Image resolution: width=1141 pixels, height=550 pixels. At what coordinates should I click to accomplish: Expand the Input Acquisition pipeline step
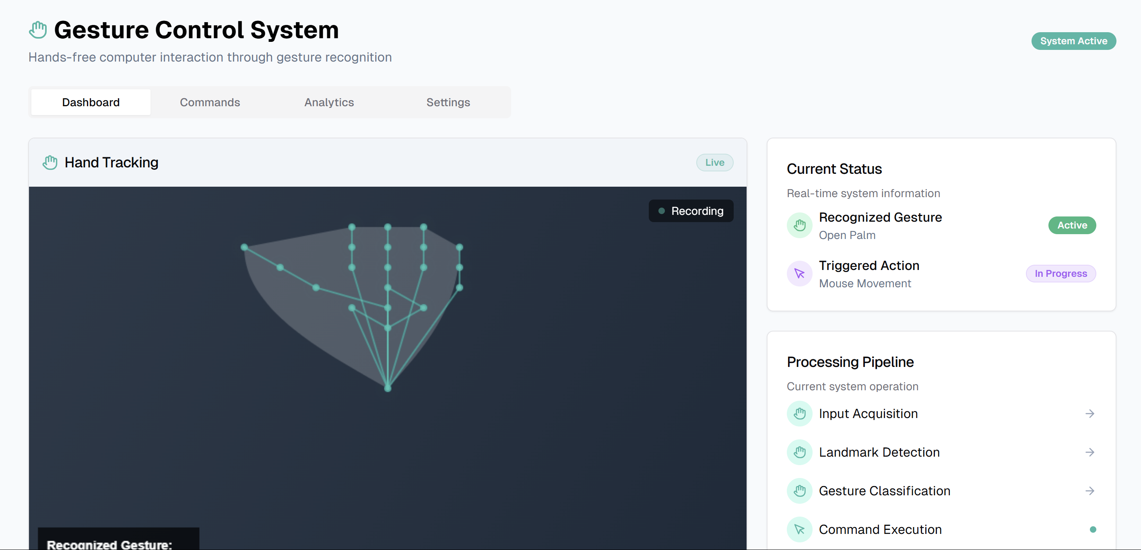(x=1090, y=414)
